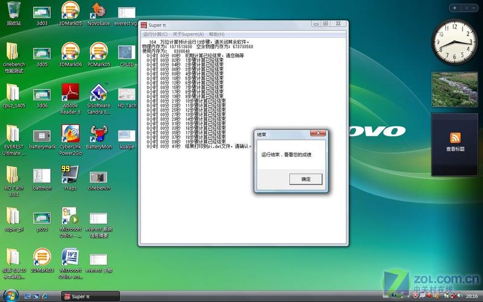Launch the Microsoft Office Word shortcut
483x302 pixels.
(x=70, y=264)
